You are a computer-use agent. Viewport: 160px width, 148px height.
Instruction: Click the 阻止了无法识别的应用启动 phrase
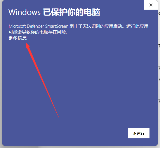click(x=96, y=26)
